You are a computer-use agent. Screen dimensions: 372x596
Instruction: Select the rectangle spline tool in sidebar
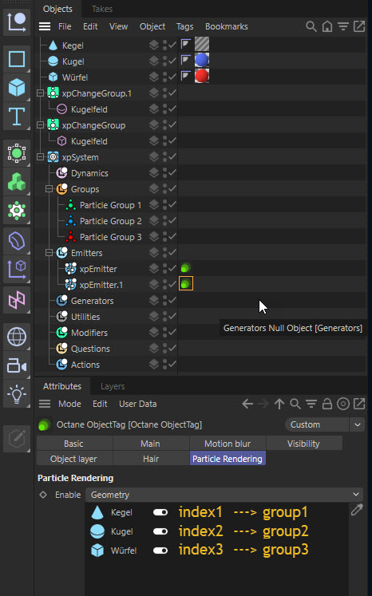click(17, 59)
